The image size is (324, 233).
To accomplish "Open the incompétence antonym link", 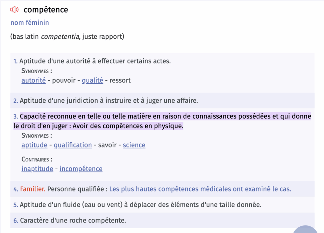I will 81,169.
